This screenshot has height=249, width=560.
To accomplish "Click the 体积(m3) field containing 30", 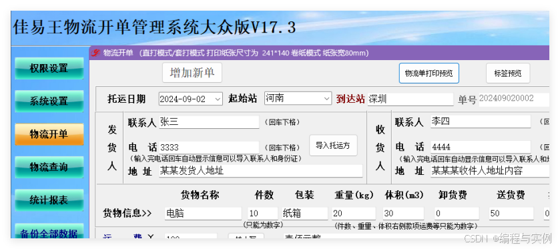I will pos(403,213).
